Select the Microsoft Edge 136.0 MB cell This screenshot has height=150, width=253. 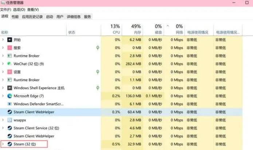pos(133,96)
